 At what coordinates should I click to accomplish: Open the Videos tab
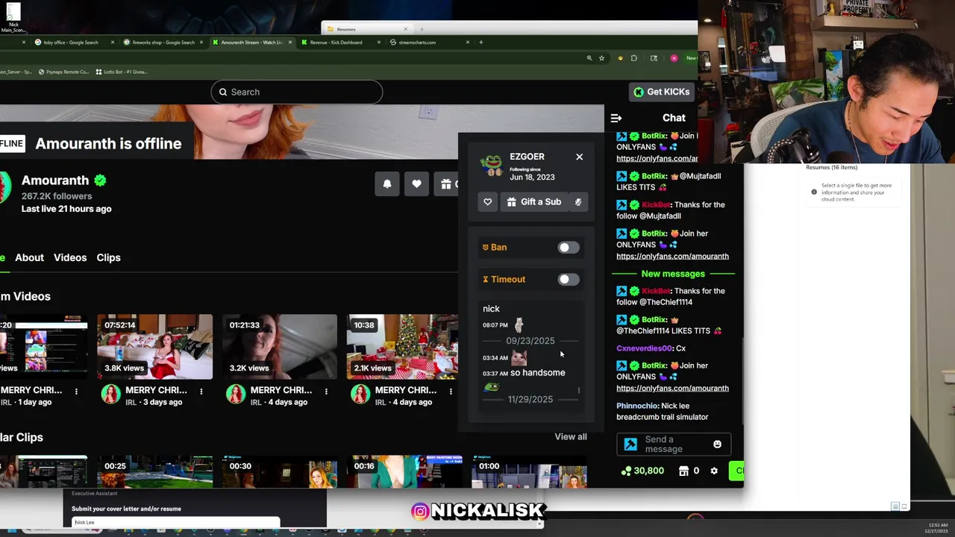pos(70,257)
